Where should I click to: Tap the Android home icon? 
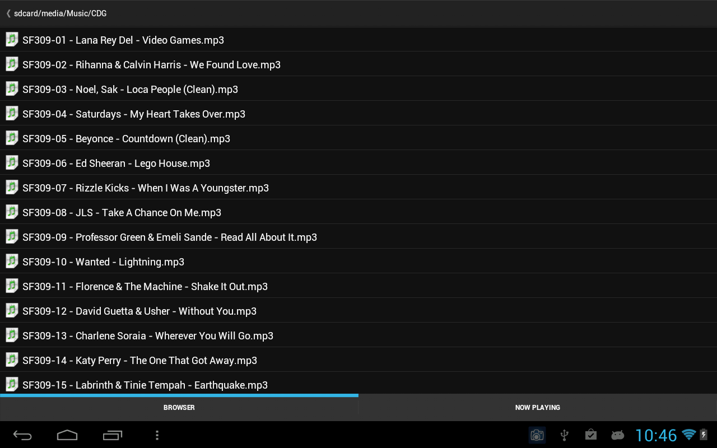coord(67,435)
